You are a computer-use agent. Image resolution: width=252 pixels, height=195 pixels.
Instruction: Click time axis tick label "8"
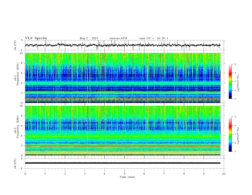(x=184, y=174)
